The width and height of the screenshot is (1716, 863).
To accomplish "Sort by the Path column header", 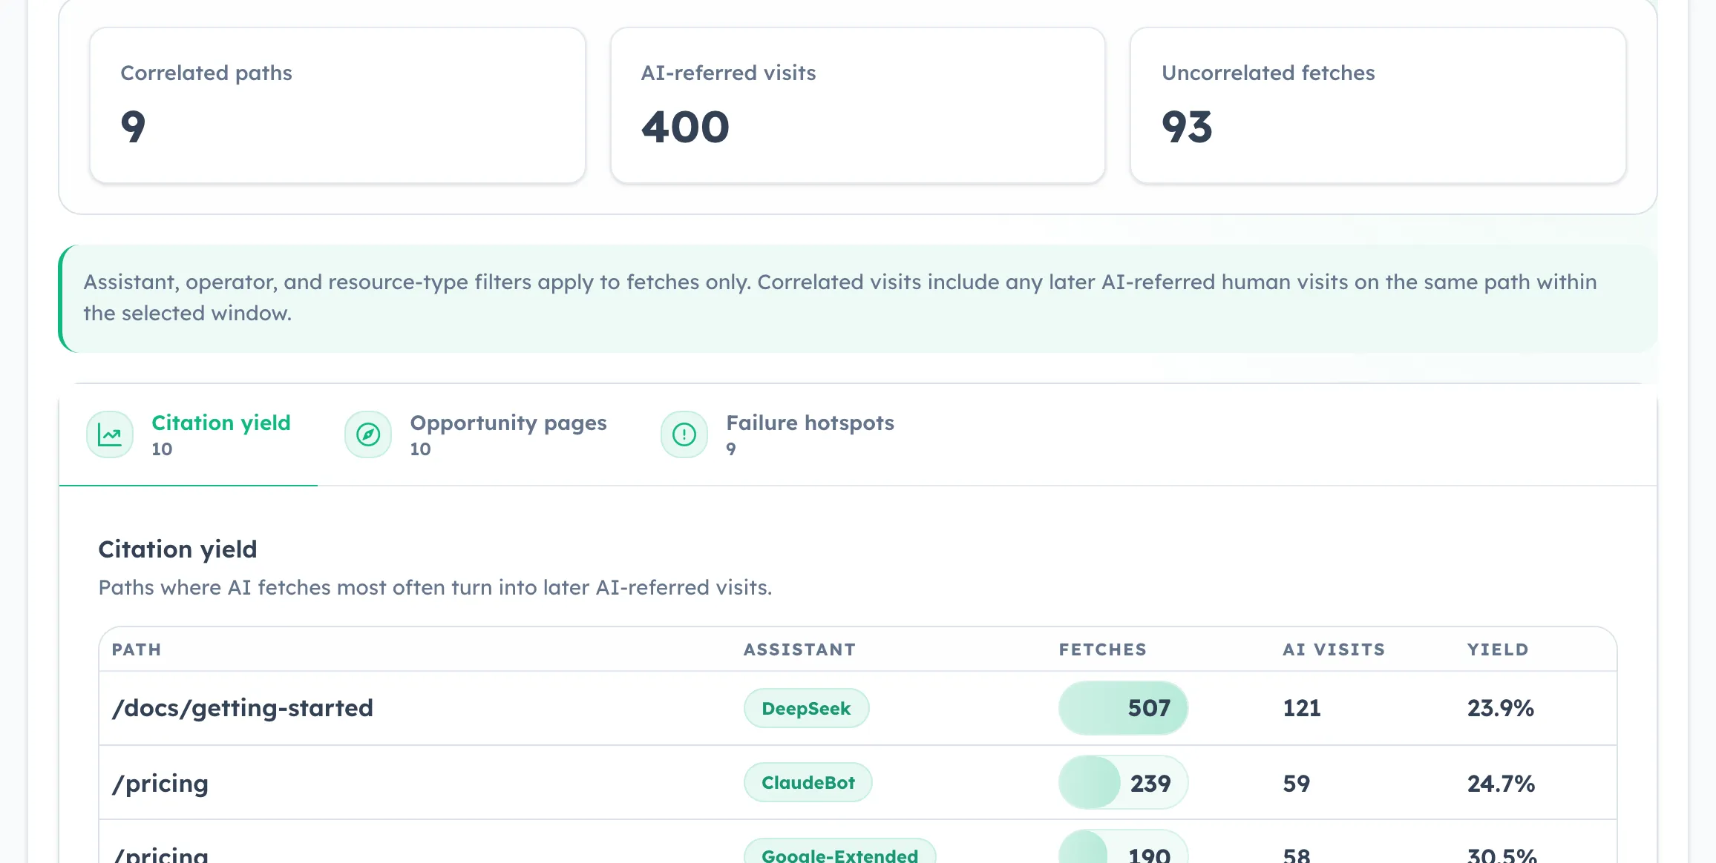I will [137, 649].
